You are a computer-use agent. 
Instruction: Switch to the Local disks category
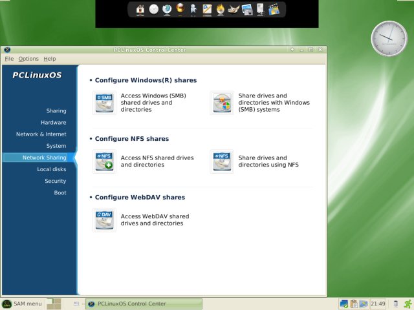click(52, 169)
